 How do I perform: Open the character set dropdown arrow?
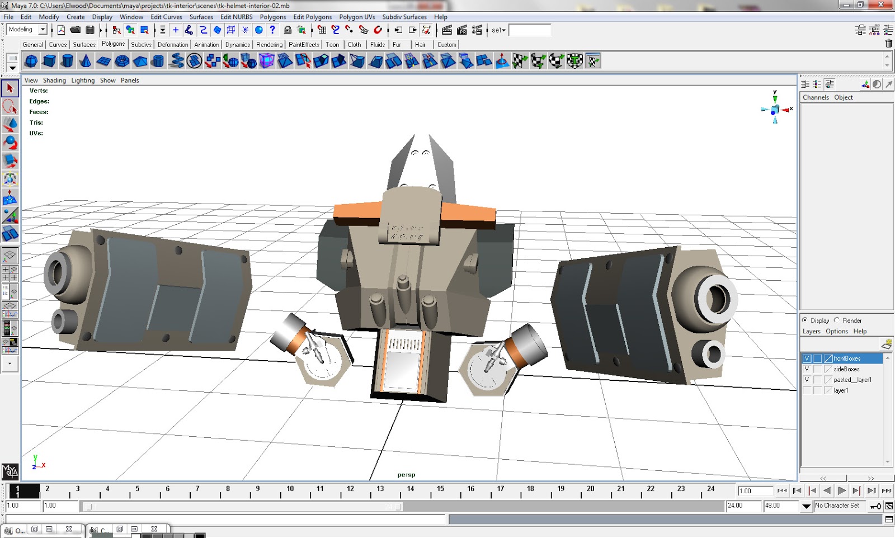pos(806,506)
